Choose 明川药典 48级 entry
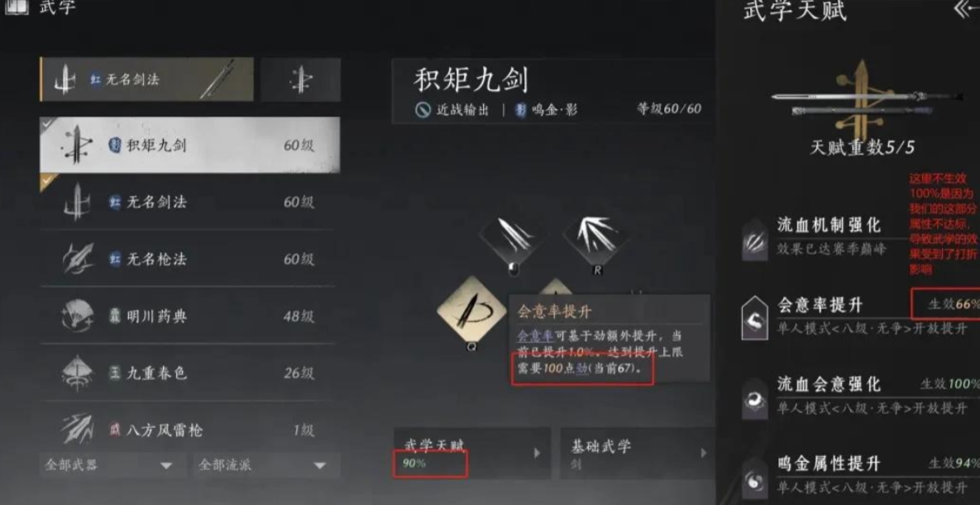Screen dimensions: 980x505 190,316
